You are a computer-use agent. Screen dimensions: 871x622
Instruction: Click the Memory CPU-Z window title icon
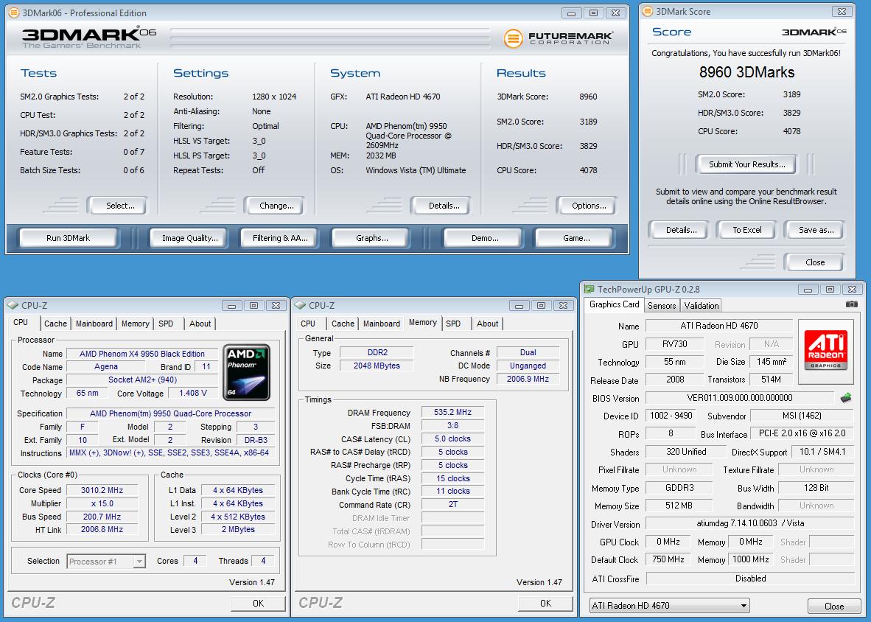[x=300, y=305]
